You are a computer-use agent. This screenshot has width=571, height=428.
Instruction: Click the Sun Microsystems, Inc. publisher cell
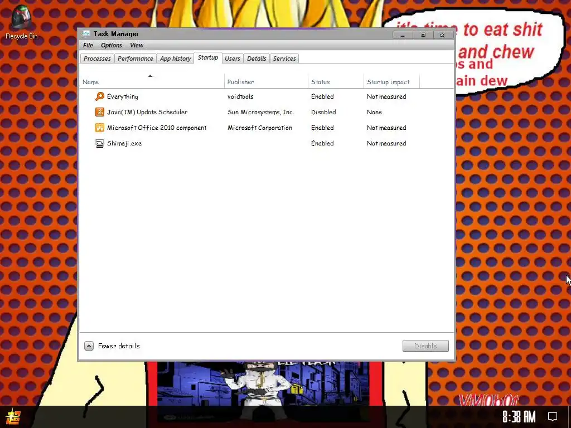point(261,112)
